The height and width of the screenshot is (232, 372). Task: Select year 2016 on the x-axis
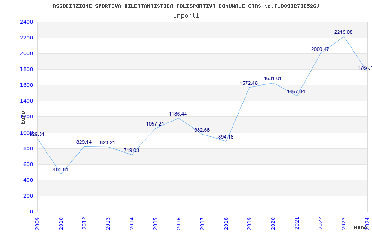pos(179,223)
